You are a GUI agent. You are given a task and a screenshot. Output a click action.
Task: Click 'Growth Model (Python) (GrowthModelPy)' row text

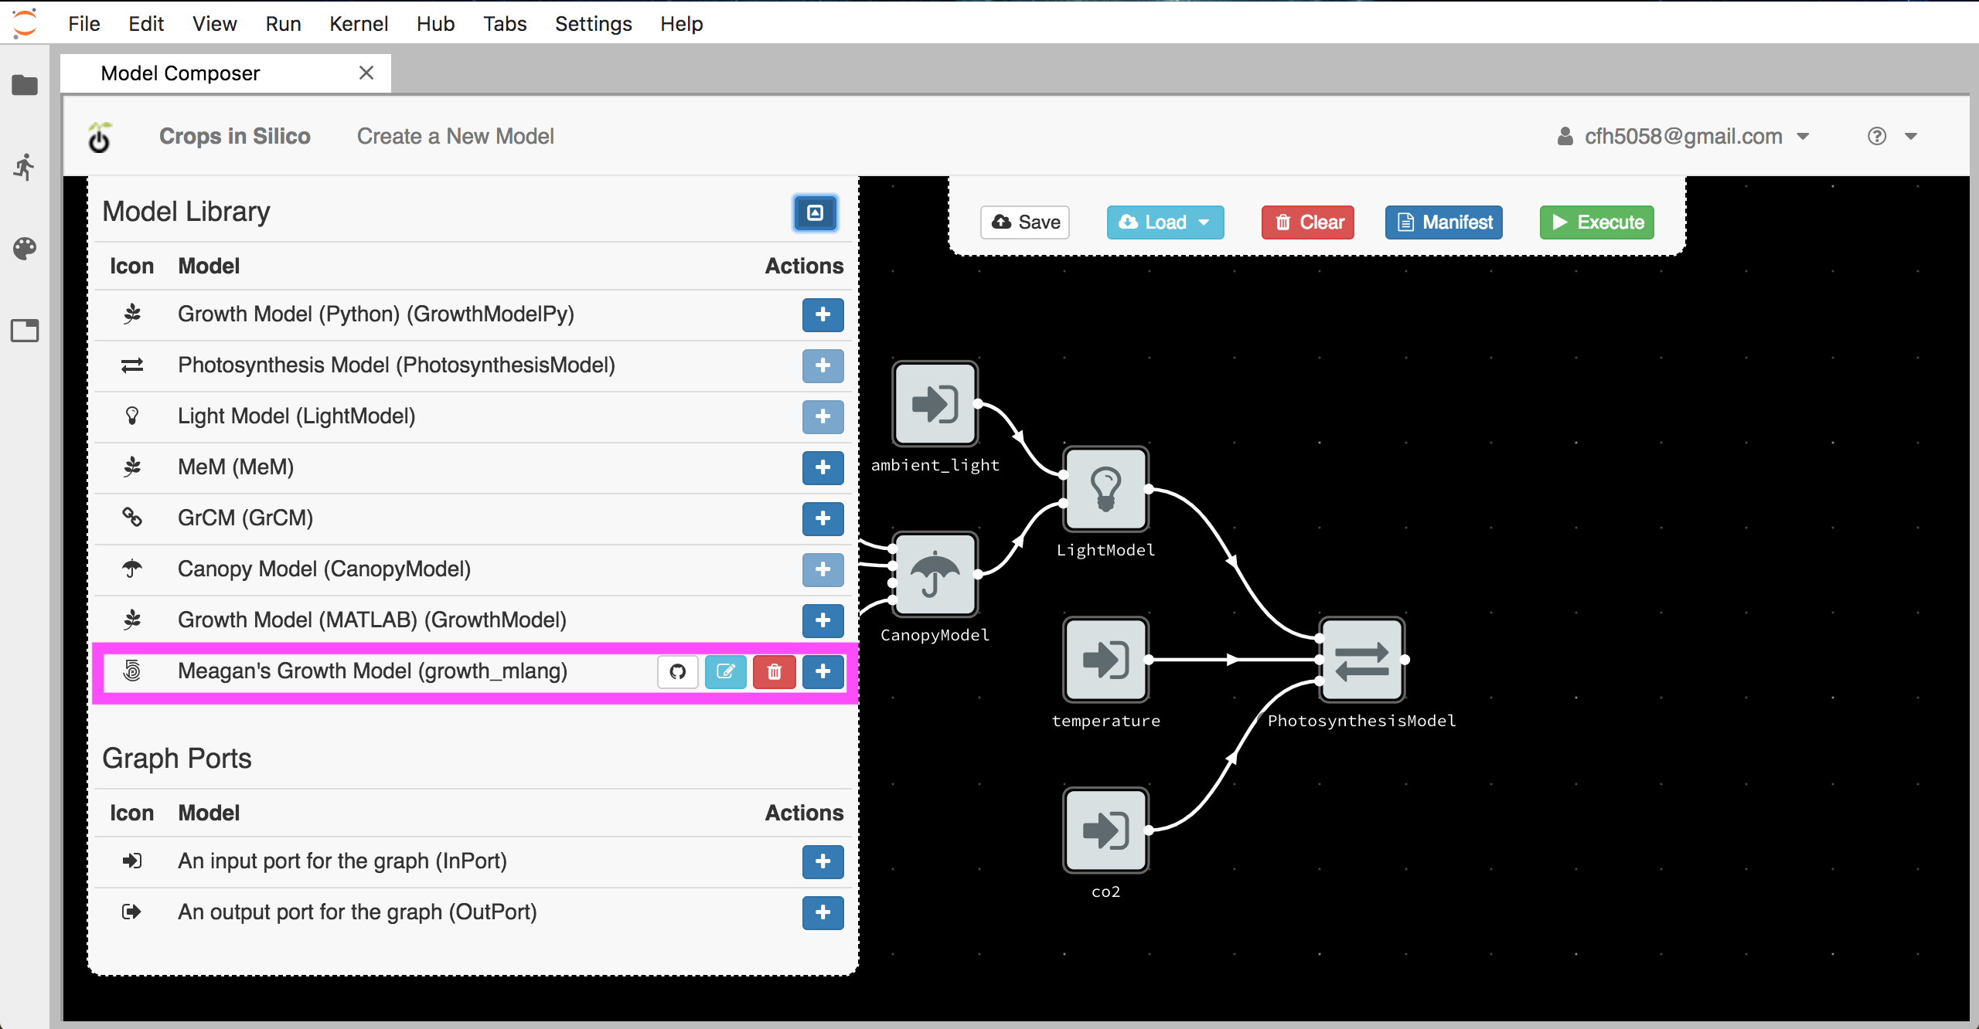[376, 314]
